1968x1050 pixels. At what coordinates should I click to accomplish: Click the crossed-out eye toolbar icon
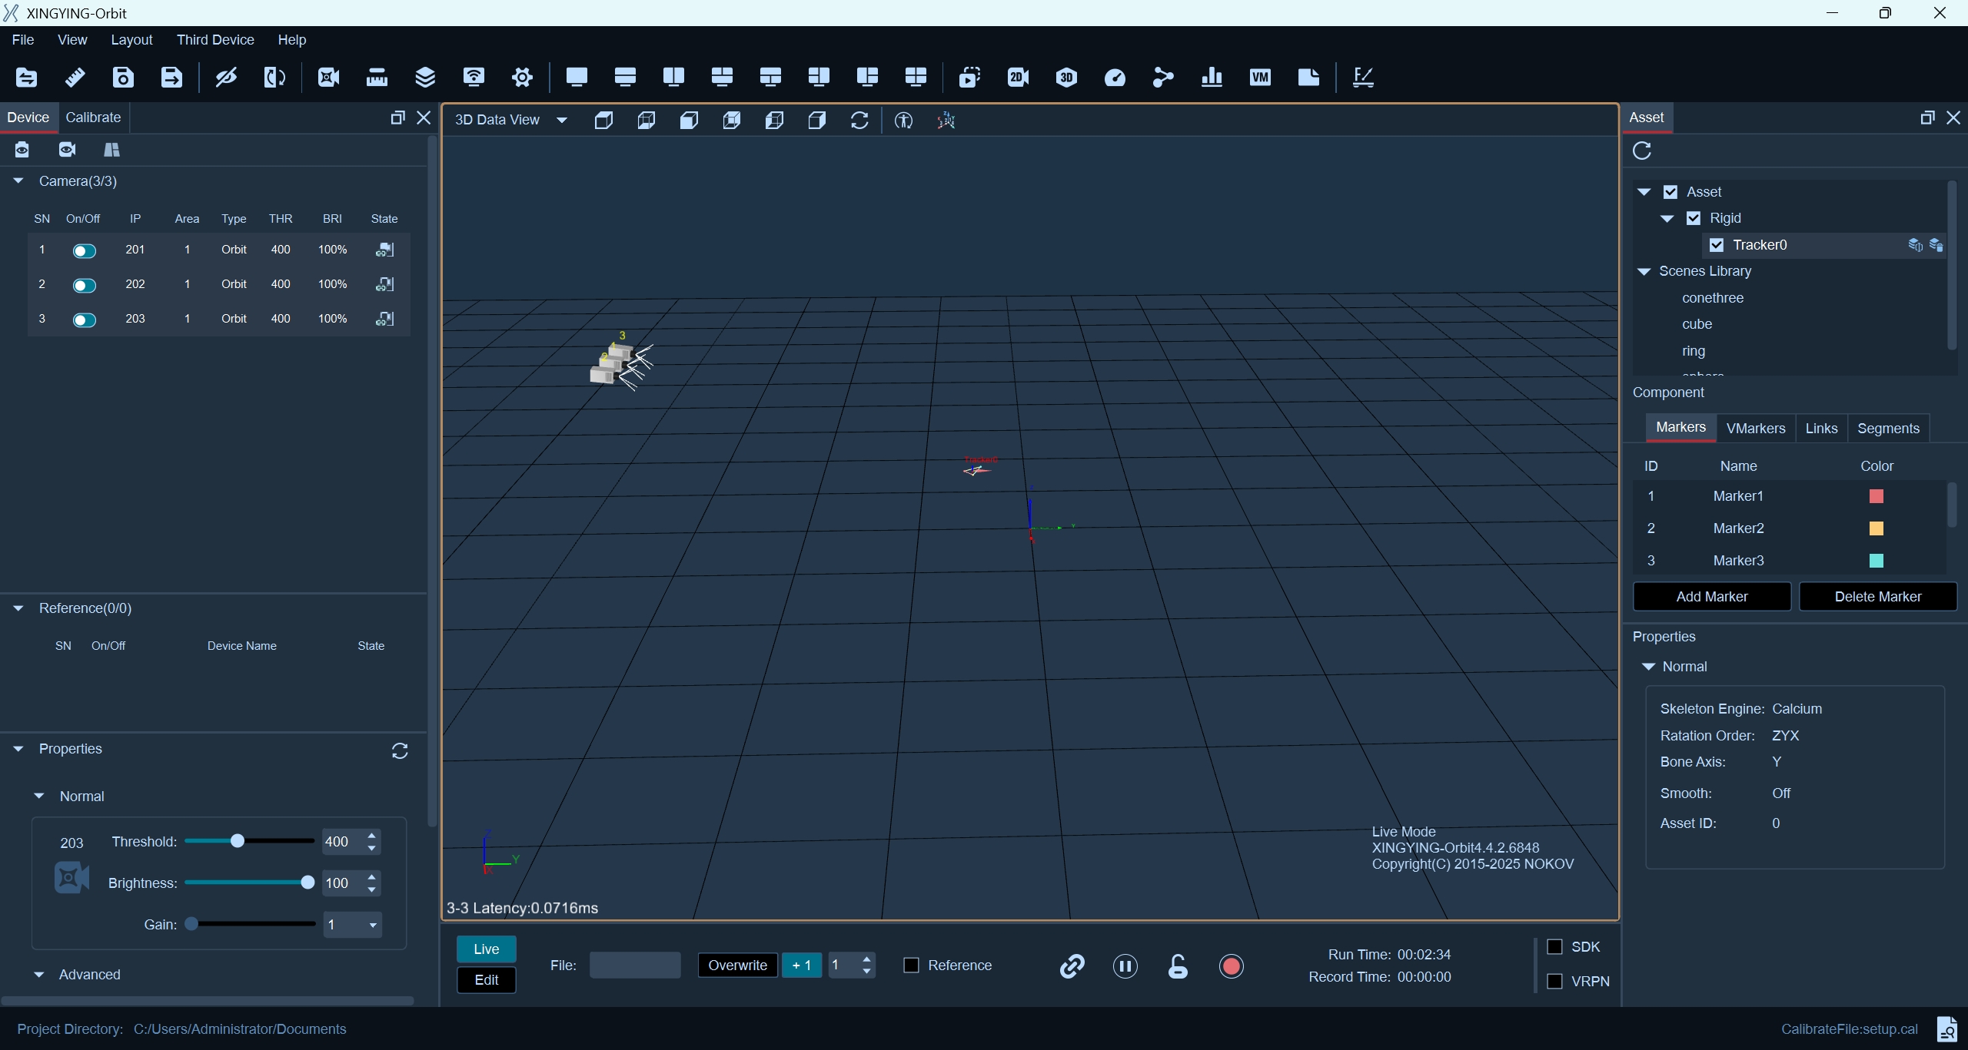point(226,77)
